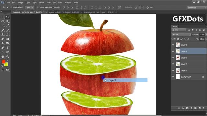Viewport: 207px width, 116px height.
Task: Toggle lock transparent pixels
Action: [178, 39]
